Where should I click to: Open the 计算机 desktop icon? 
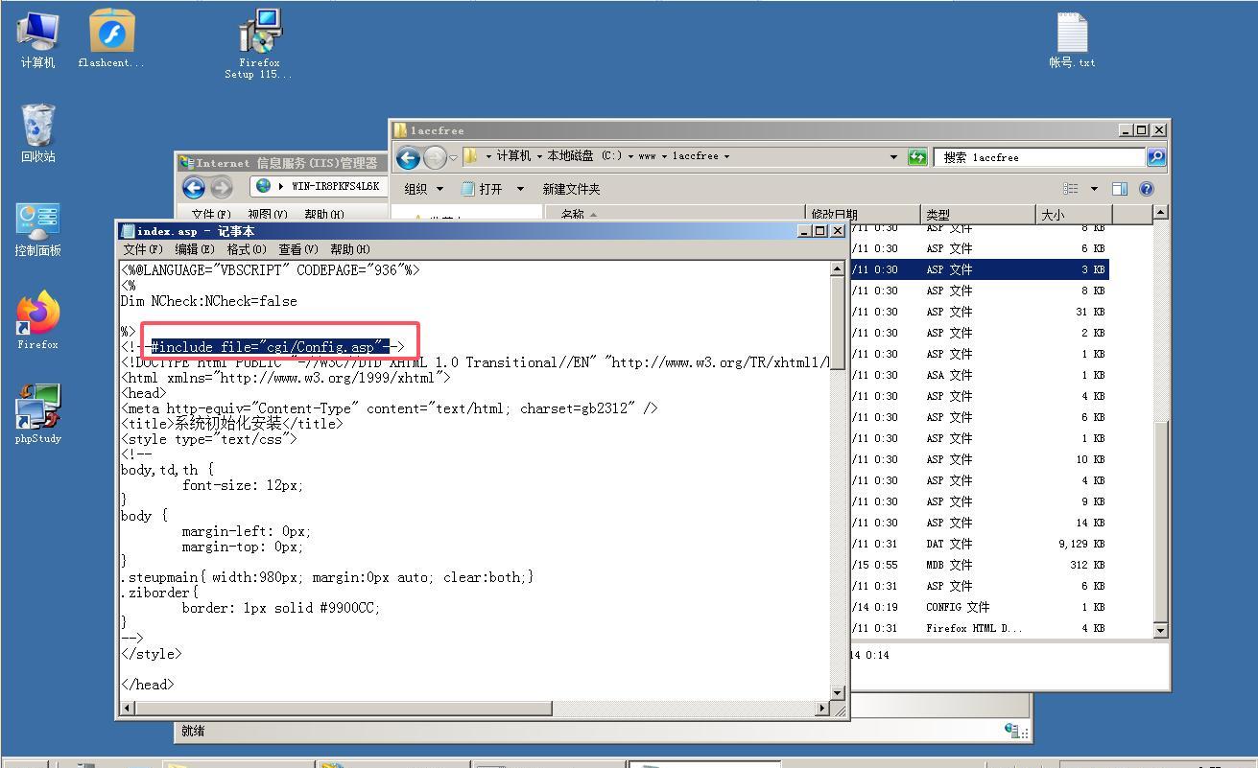(37, 40)
